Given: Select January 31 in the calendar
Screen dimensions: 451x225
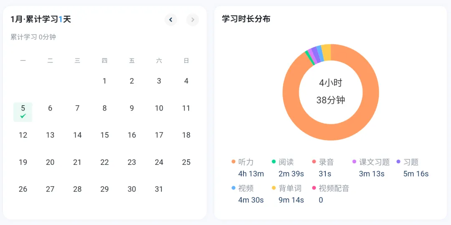Looking at the screenshot, I should (x=159, y=189).
